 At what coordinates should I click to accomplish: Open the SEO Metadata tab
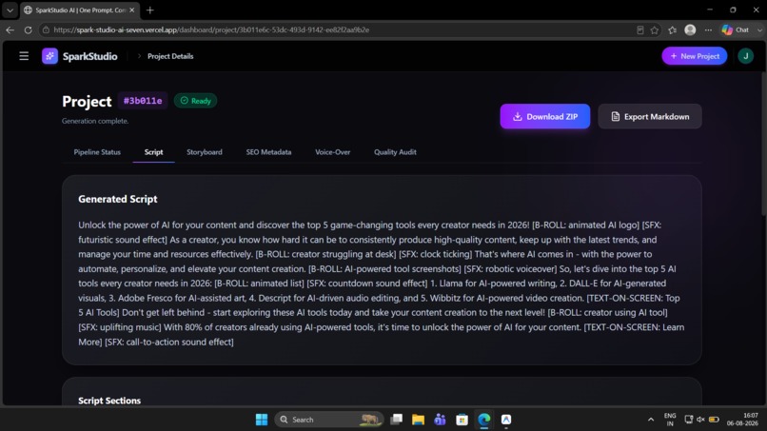(268, 152)
